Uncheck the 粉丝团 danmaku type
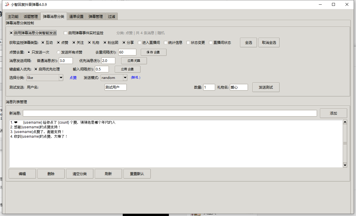 (104, 42)
